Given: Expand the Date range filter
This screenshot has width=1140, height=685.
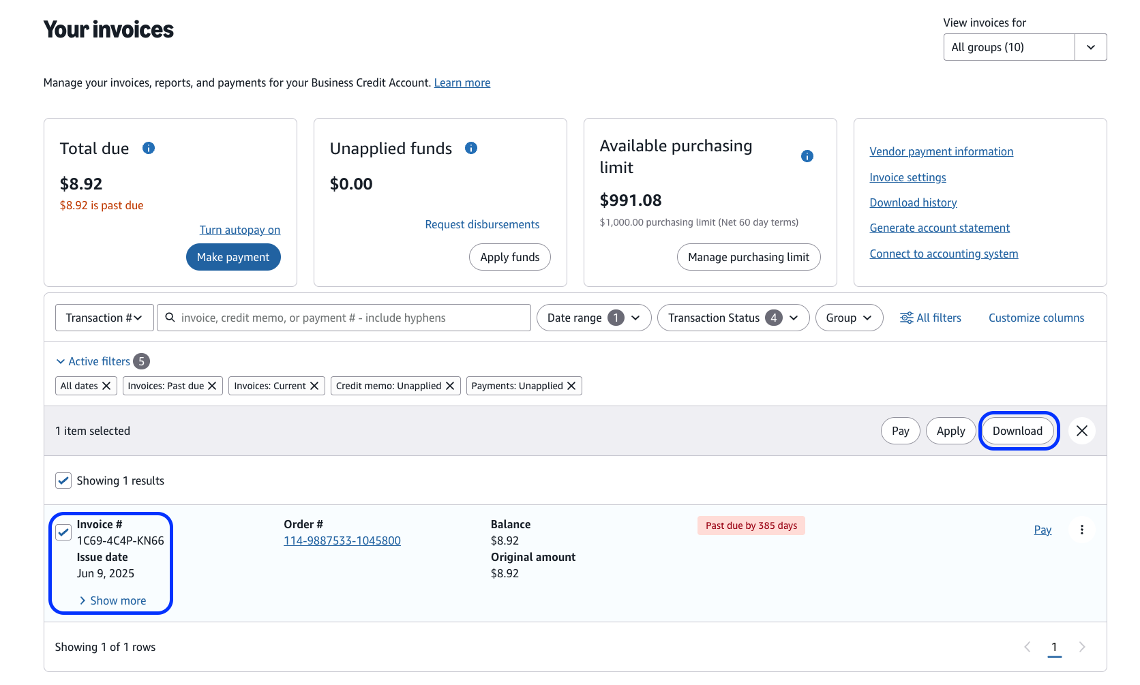Looking at the screenshot, I should click(594, 318).
